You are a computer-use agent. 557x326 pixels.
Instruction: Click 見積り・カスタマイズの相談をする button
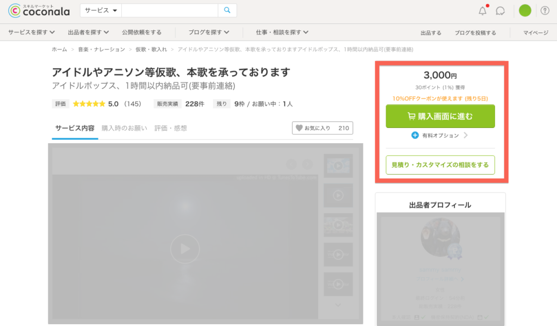coord(440,164)
